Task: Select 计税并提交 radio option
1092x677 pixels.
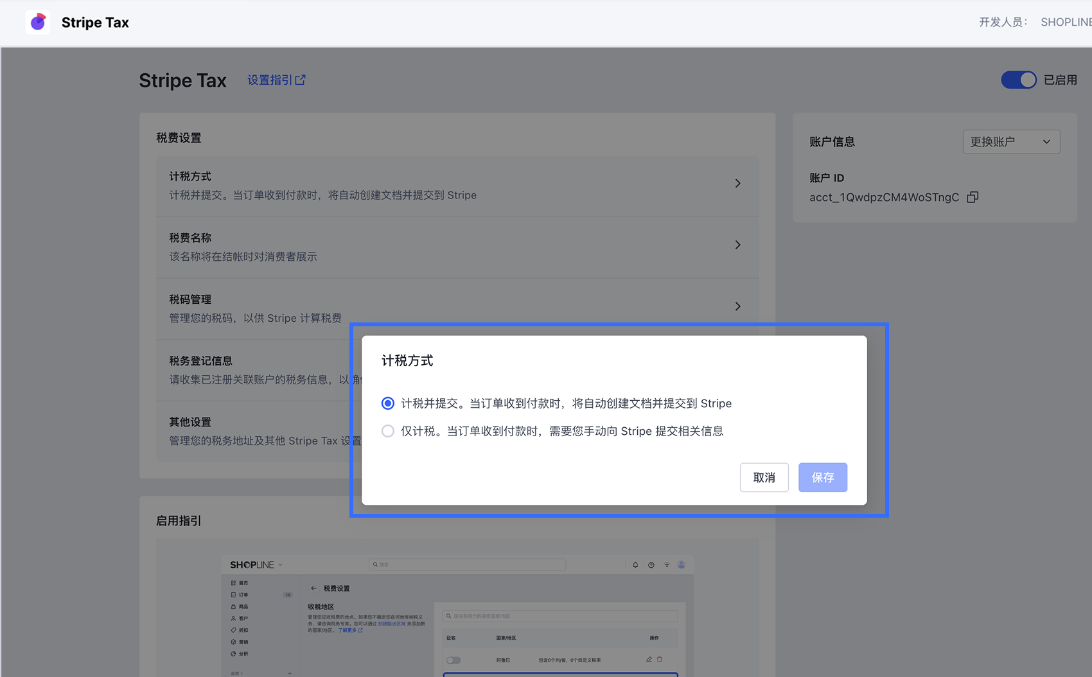Action: pyautogui.click(x=388, y=403)
